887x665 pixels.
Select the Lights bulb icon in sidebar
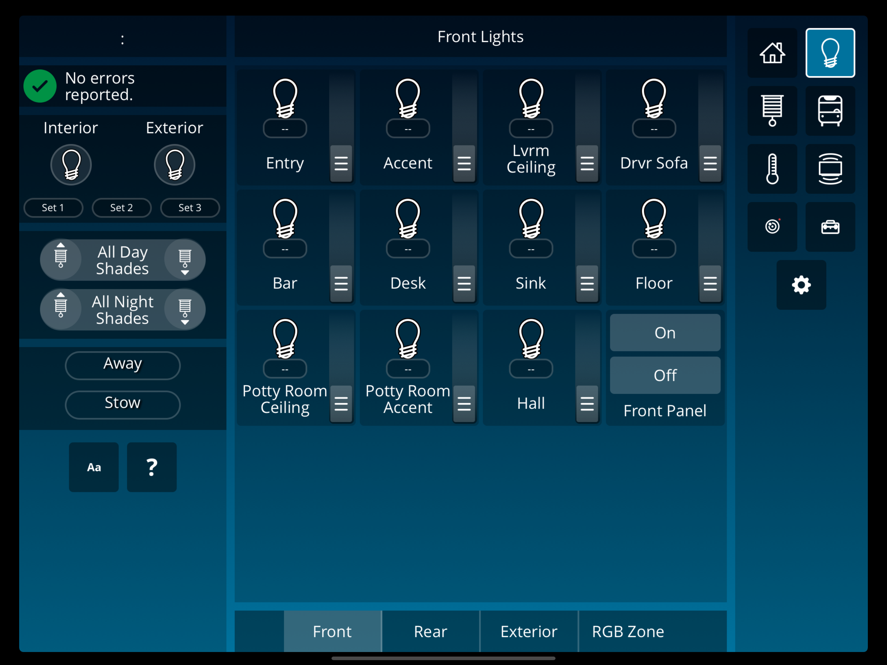[x=830, y=53]
